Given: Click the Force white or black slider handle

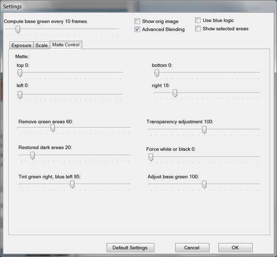Looking at the screenshot, I should point(151,157).
